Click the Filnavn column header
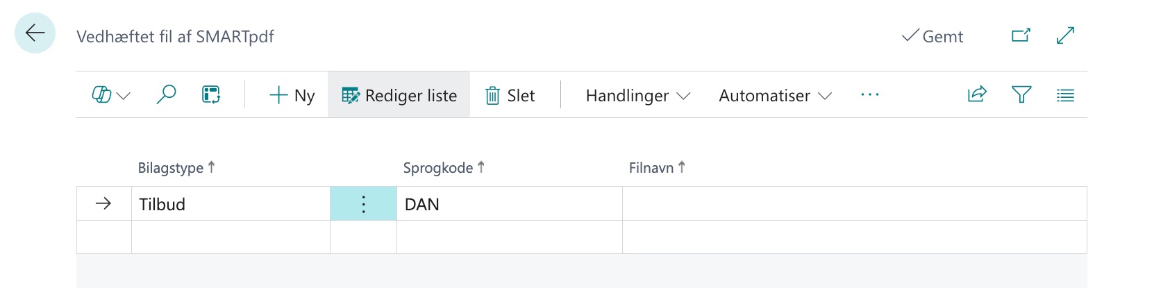1170x288 pixels. tap(651, 168)
